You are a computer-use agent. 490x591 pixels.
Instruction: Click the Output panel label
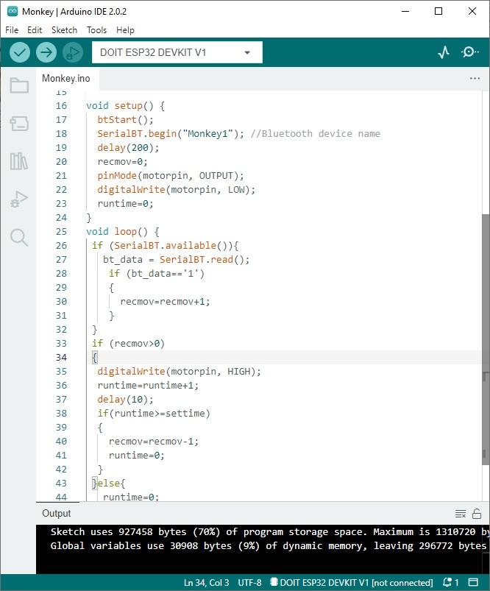pos(57,514)
